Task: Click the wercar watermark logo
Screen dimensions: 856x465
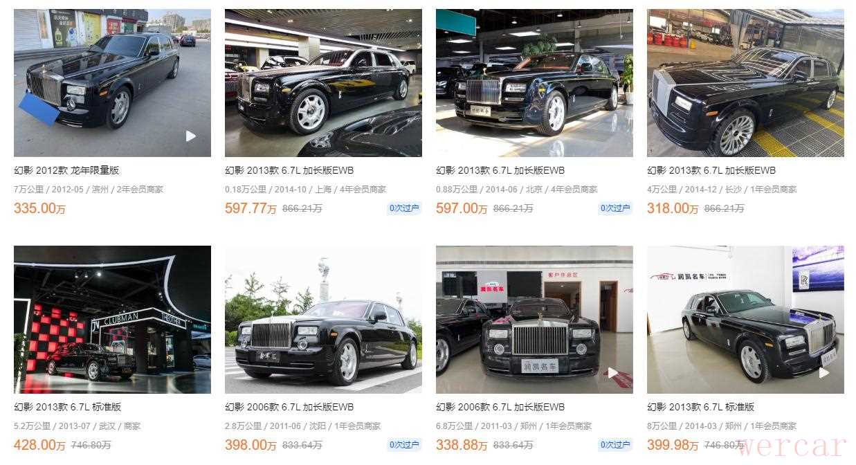Action: coord(791,446)
